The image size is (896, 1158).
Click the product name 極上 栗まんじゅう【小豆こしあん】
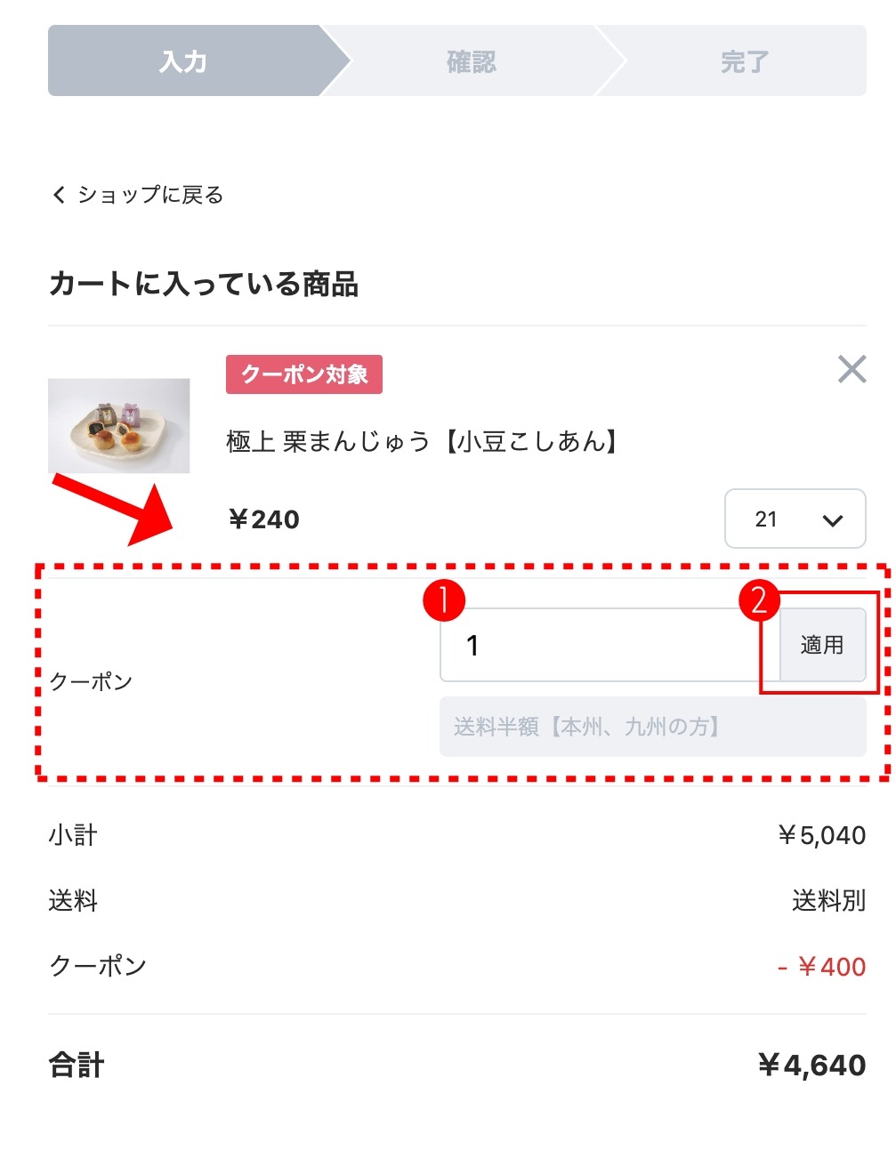424,440
